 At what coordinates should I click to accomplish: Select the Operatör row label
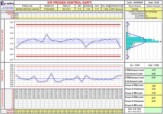click(x=10, y=14)
